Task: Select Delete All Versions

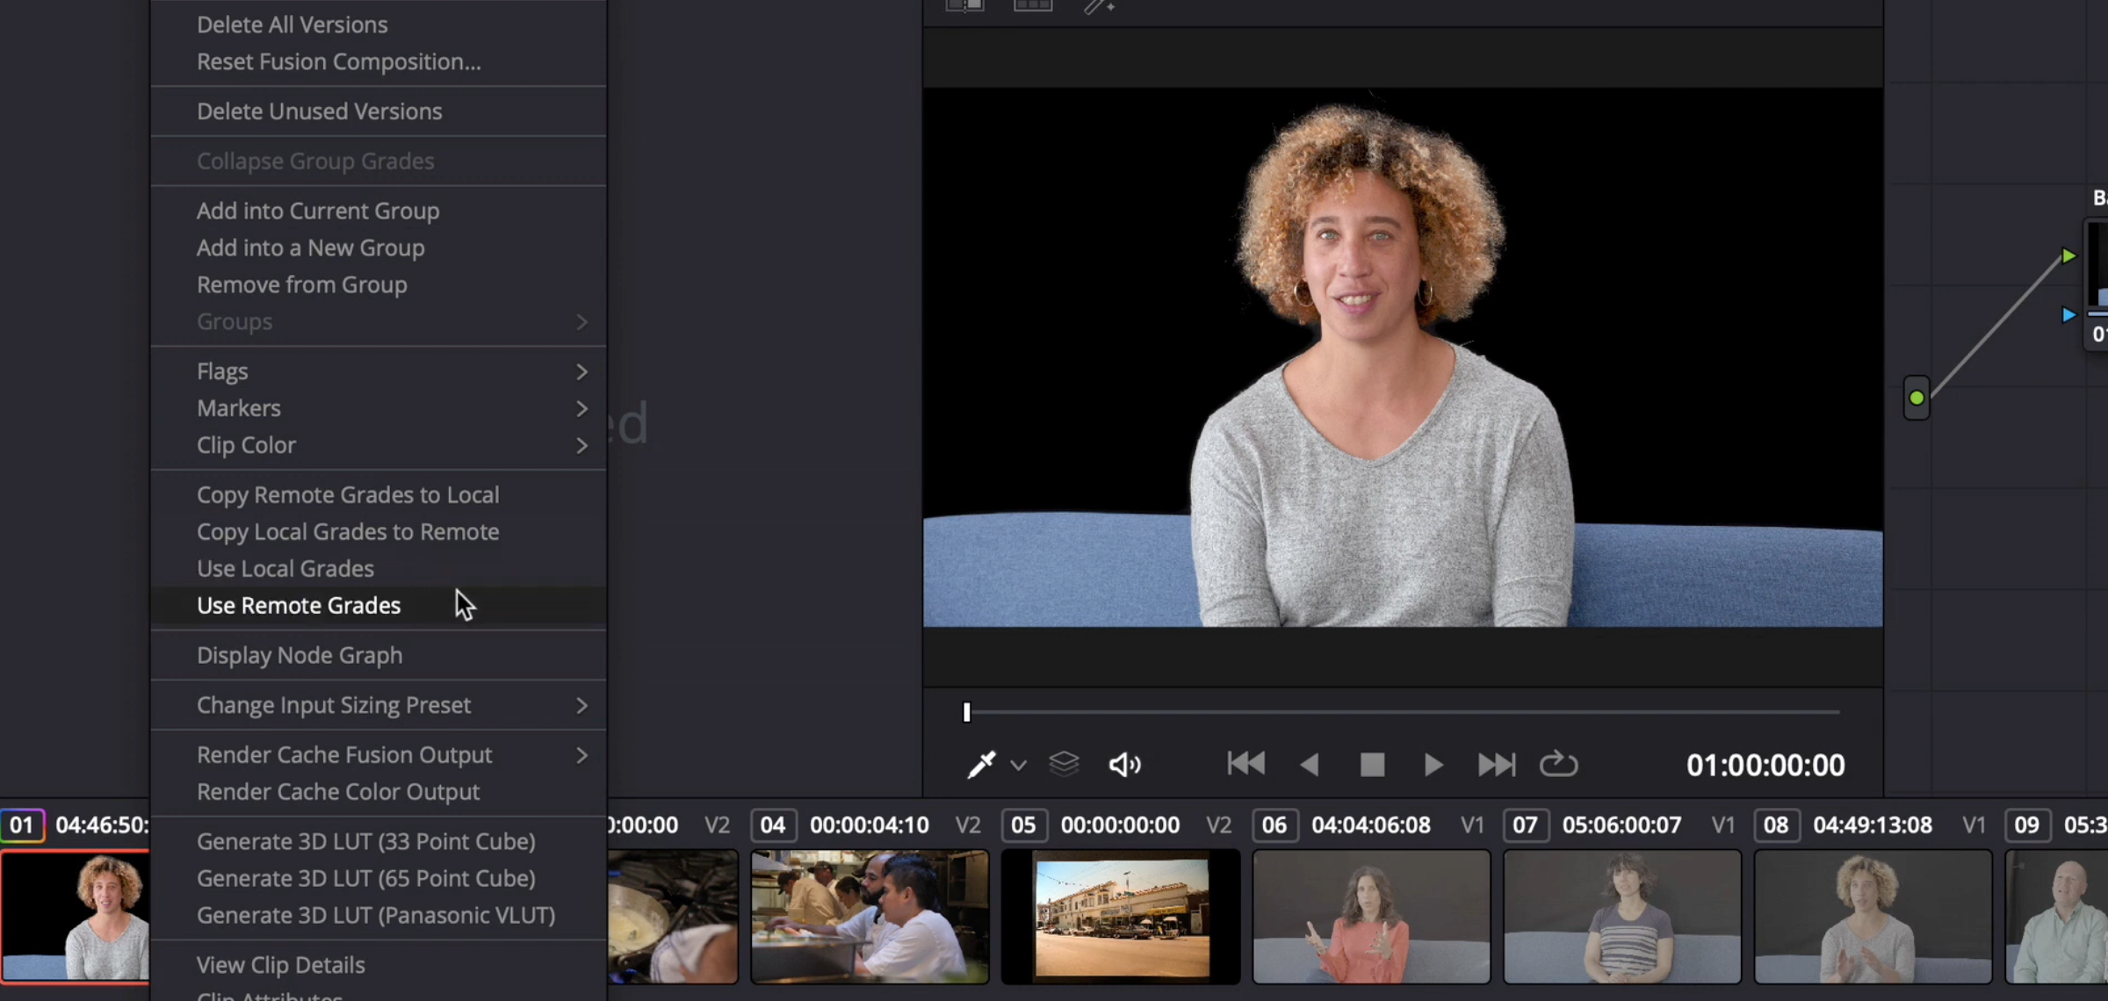Action: (379, 25)
